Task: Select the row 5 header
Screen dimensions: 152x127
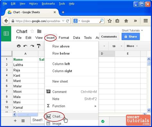Action: point(7,81)
